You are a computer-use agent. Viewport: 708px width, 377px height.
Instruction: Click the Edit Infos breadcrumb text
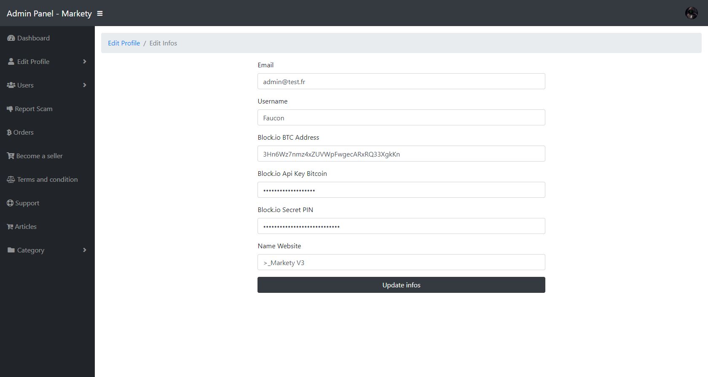point(163,43)
